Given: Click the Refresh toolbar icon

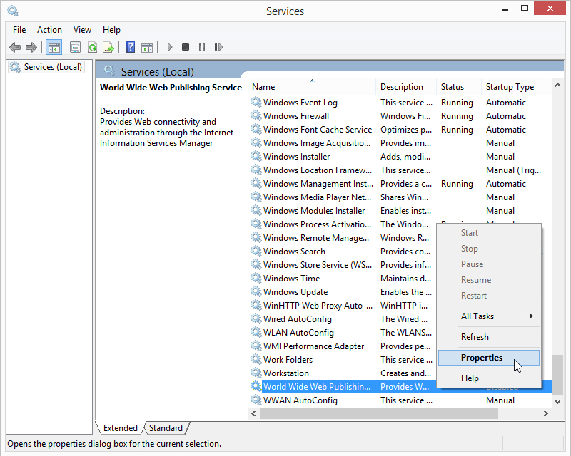Looking at the screenshot, I should [x=92, y=47].
